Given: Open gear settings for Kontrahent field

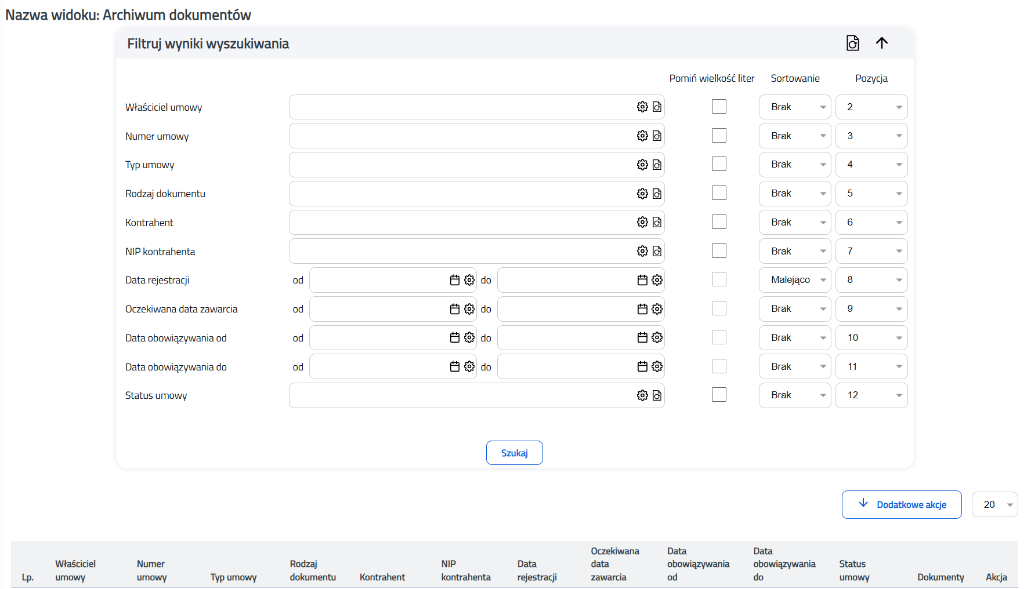Looking at the screenshot, I should tap(642, 222).
